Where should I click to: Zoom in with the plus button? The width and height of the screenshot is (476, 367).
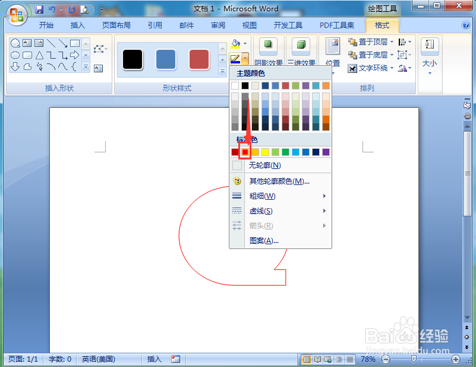(456, 359)
